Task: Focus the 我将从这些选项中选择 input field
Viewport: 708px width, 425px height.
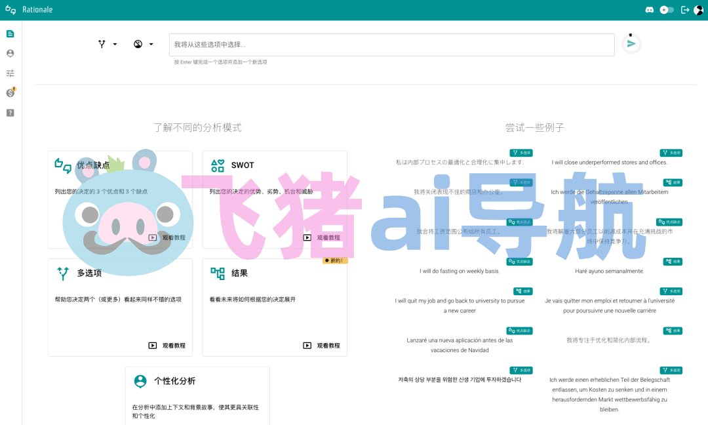Action: [391, 45]
